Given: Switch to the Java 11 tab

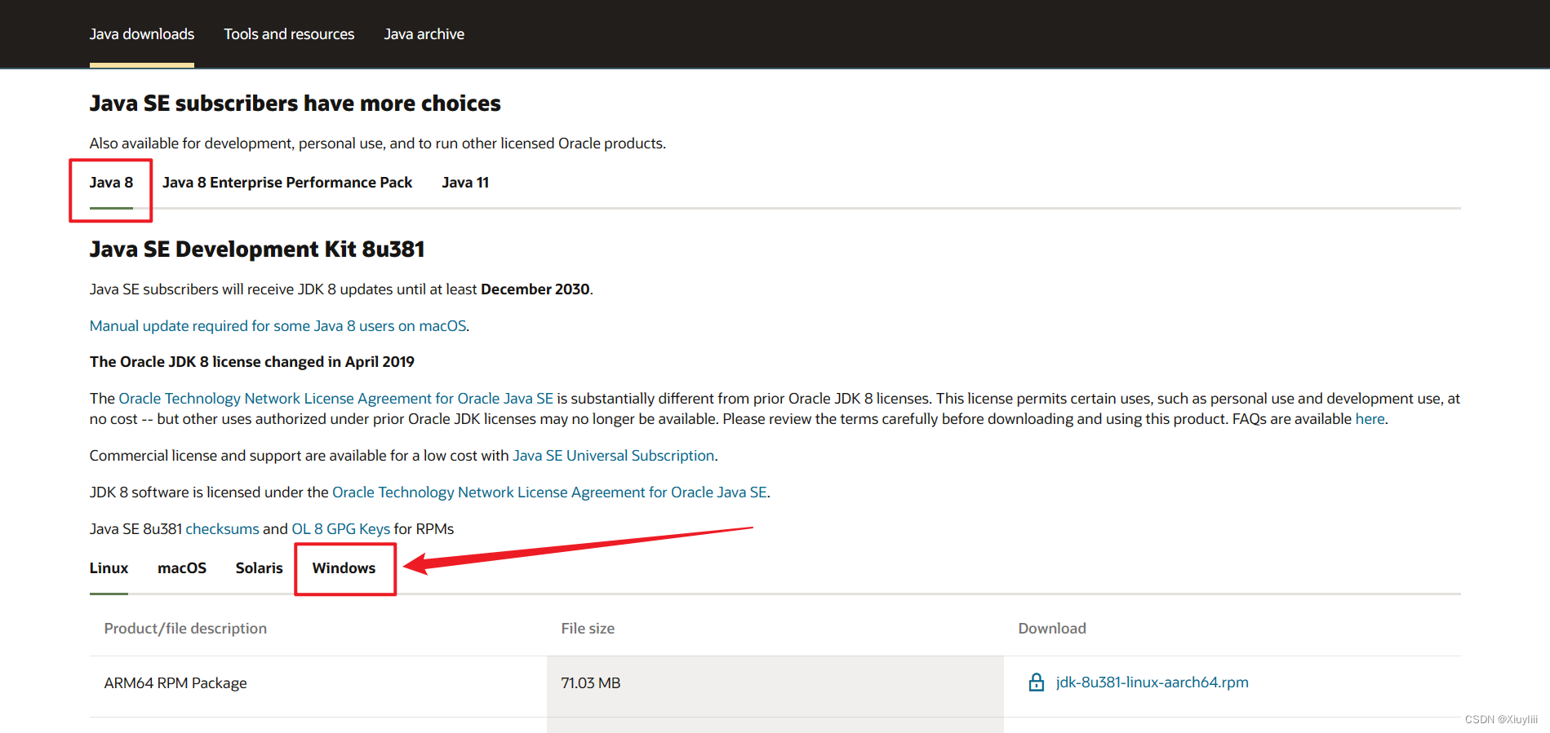Looking at the screenshot, I should (465, 183).
